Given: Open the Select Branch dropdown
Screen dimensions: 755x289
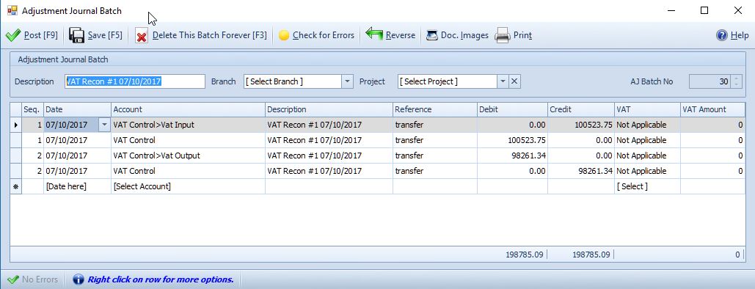Looking at the screenshot, I should point(348,81).
